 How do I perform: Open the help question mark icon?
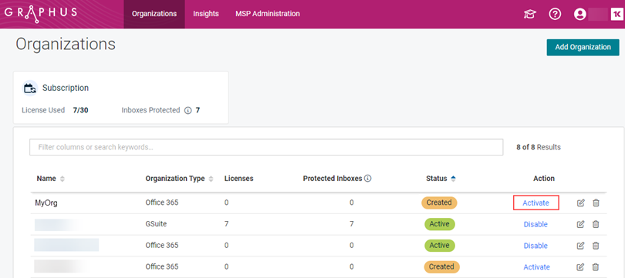[555, 15]
